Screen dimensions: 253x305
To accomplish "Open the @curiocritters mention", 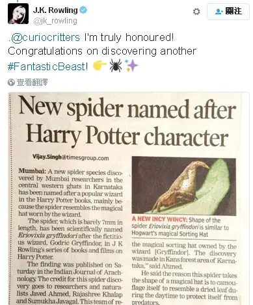I will pos(46,38).
